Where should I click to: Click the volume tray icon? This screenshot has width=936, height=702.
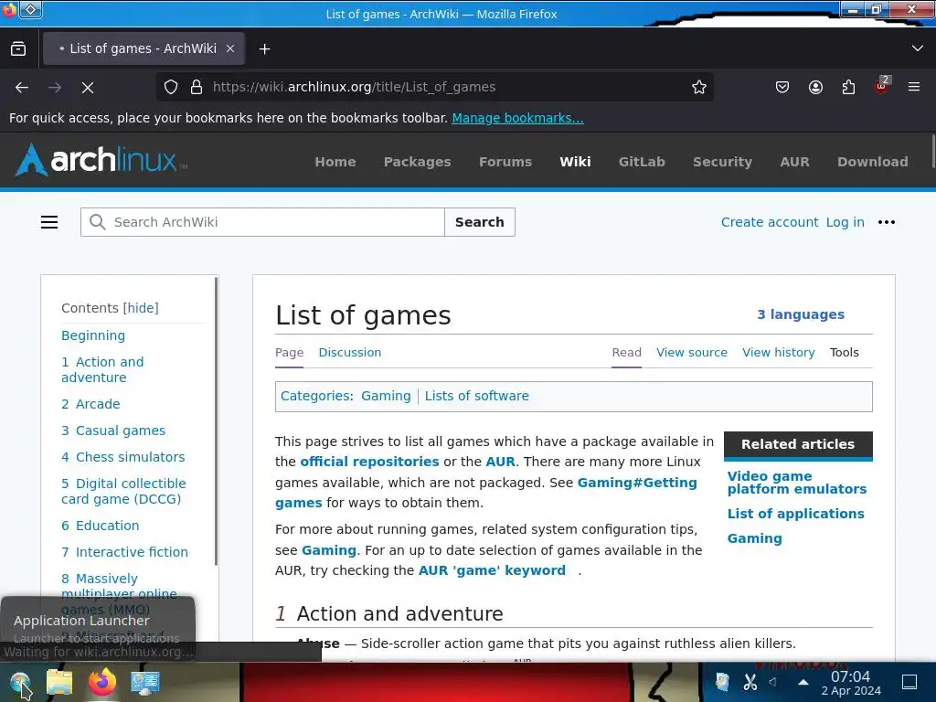(x=772, y=682)
